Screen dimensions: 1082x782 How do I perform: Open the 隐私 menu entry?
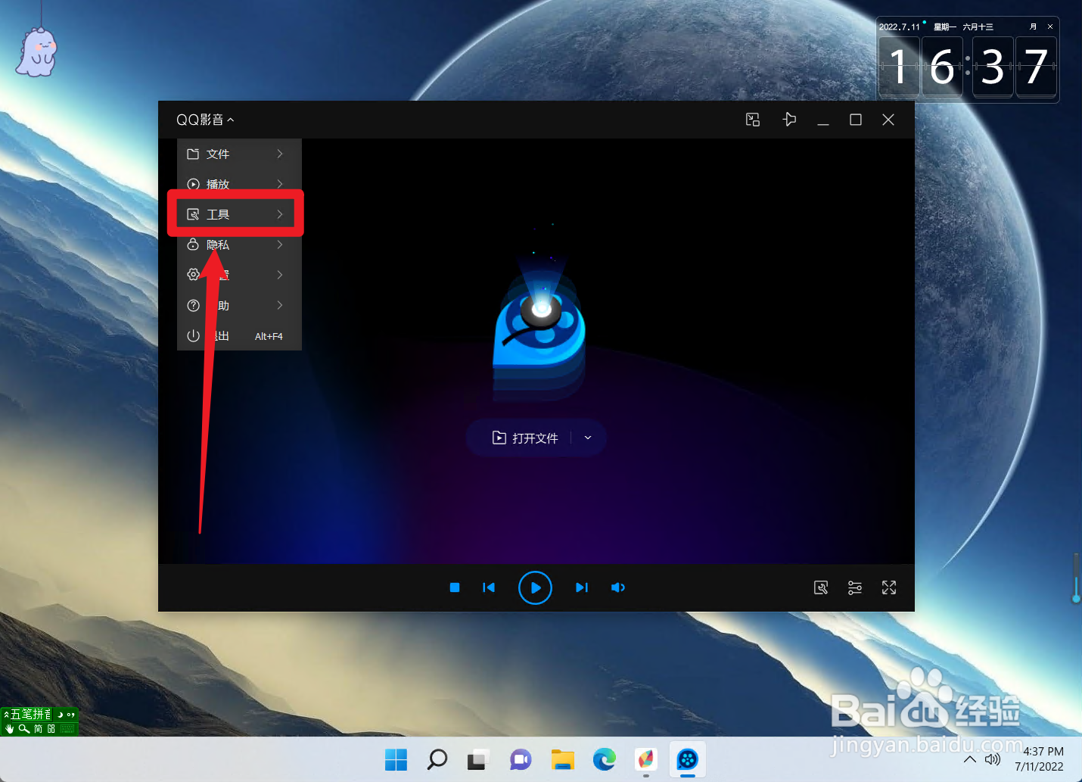239,245
